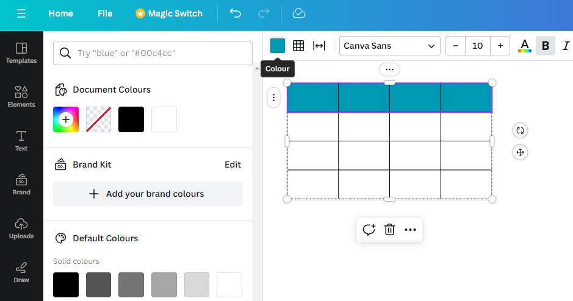The image size is (573, 301).
Task: Open the File menu
Action: (x=105, y=13)
